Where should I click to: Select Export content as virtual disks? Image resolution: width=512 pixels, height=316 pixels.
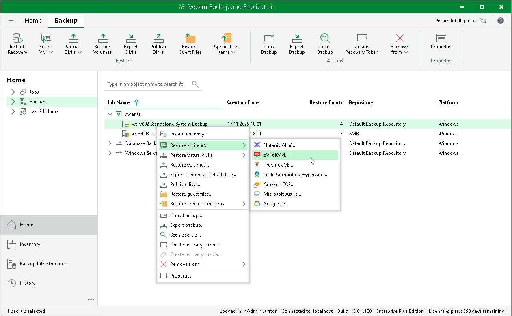203,175
